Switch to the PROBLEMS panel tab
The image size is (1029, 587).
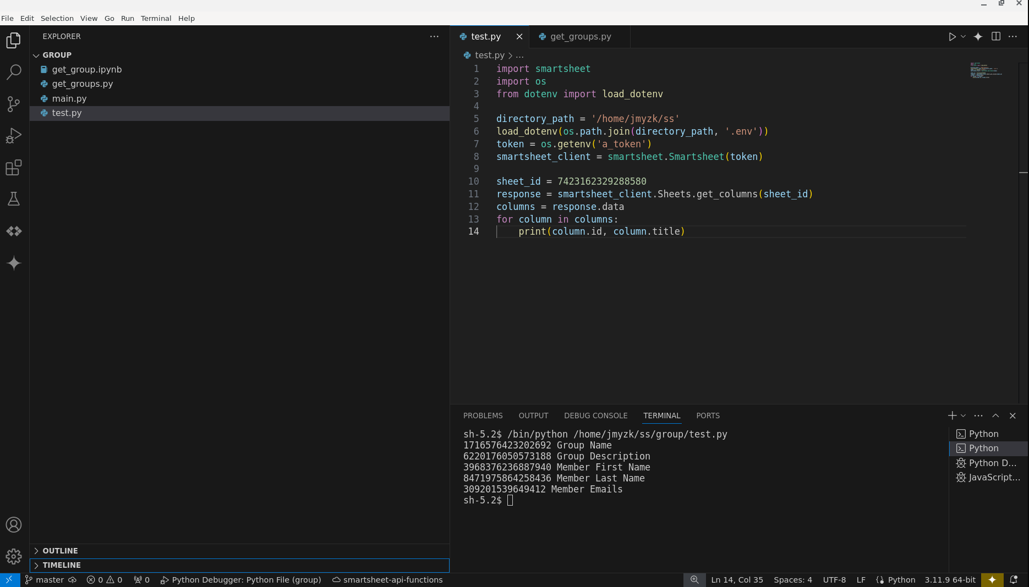coord(483,416)
